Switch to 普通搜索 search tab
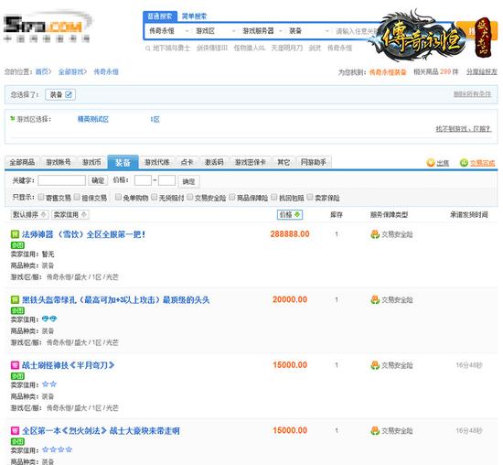The height and width of the screenshot is (465, 503). [x=160, y=16]
